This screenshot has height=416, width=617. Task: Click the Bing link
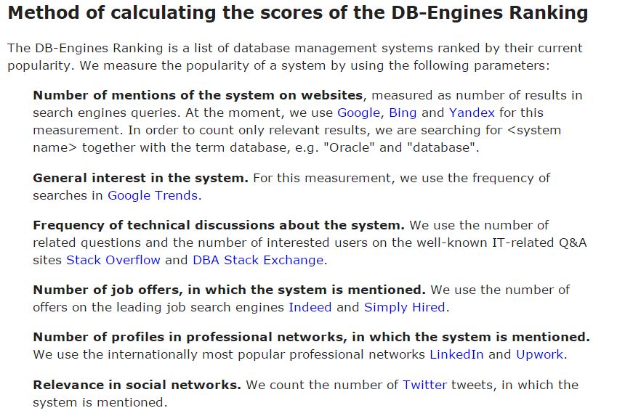click(403, 113)
